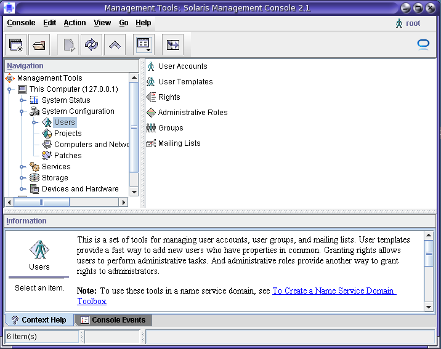This screenshot has width=441, height=349.
Task: Open the Administrative Roles item label
Action: (x=193, y=113)
